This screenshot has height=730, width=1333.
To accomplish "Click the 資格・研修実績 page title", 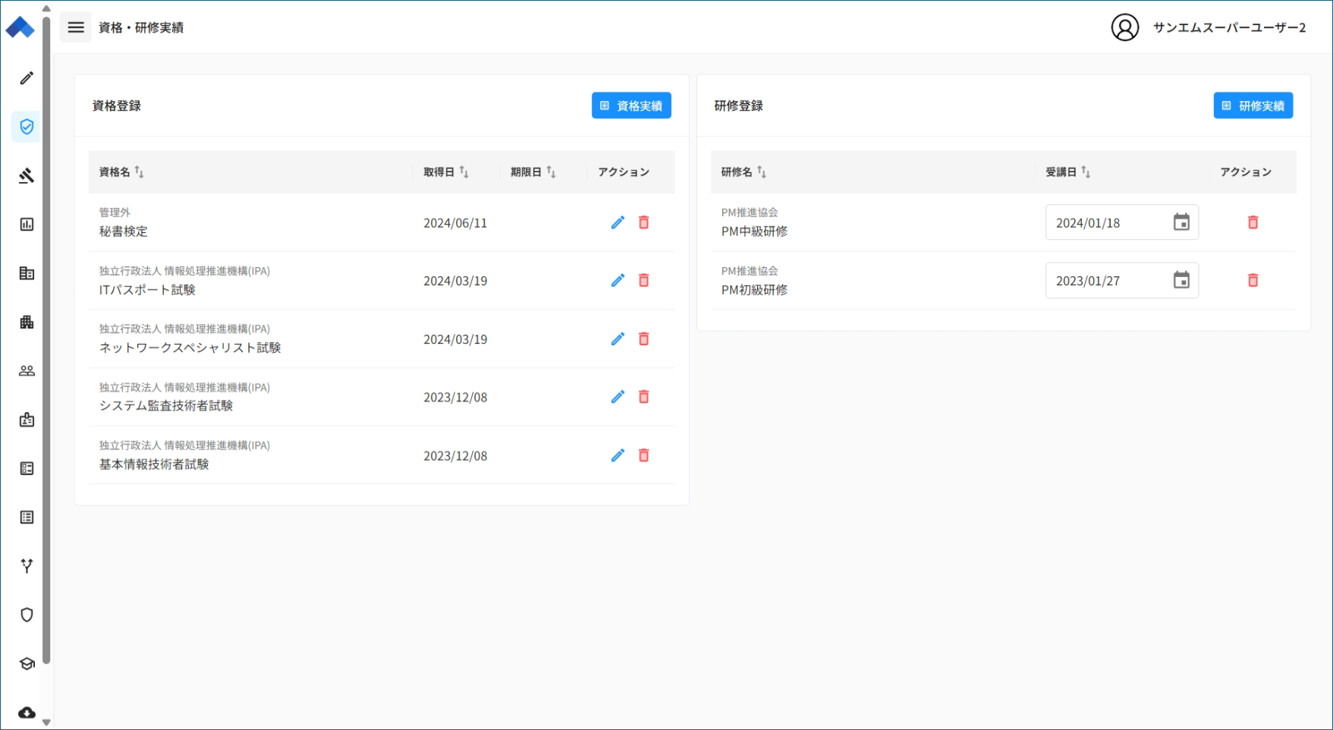I will tap(141, 27).
